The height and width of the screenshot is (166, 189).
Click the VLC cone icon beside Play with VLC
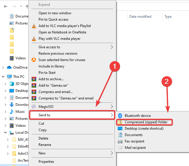point(34,39)
